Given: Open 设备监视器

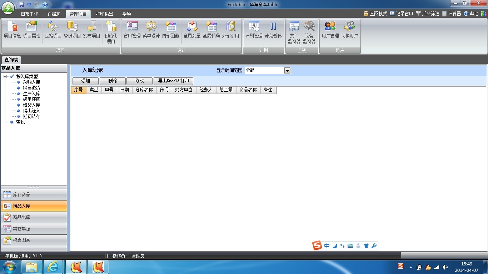Looking at the screenshot, I should pos(309,32).
